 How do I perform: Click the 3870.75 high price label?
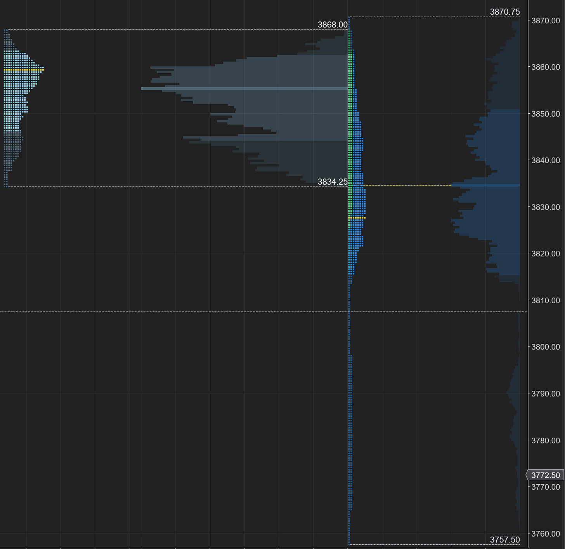tap(504, 12)
